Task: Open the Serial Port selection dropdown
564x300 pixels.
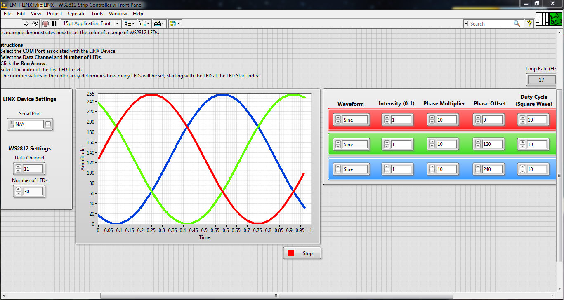Action: [48, 124]
